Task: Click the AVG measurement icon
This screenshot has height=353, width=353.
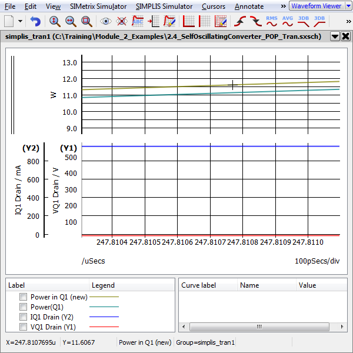Action: tap(288, 21)
